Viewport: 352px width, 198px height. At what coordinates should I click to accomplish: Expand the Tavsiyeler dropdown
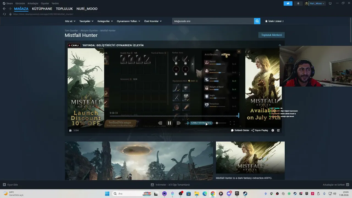86,21
